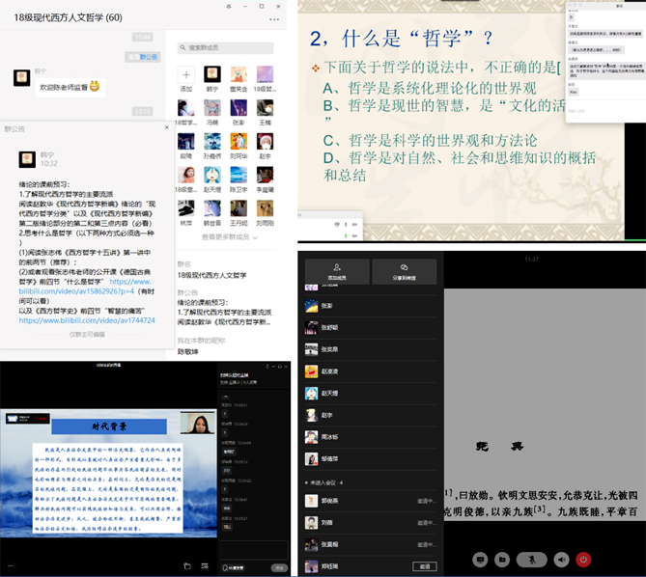The width and height of the screenshot is (646, 577).
Task: Click the screen share icon in meeting controls
Action: point(478,559)
